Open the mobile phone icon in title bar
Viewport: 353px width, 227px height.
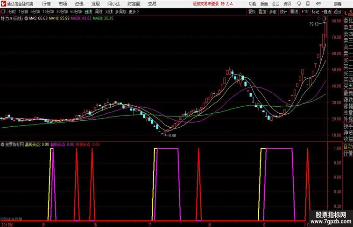(308, 4)
